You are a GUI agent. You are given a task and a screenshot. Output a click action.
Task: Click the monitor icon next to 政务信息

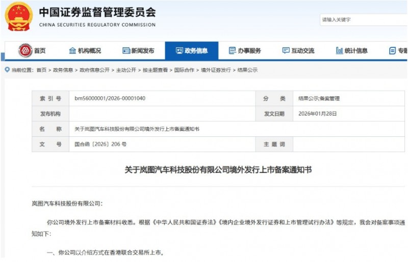(180, 51)
